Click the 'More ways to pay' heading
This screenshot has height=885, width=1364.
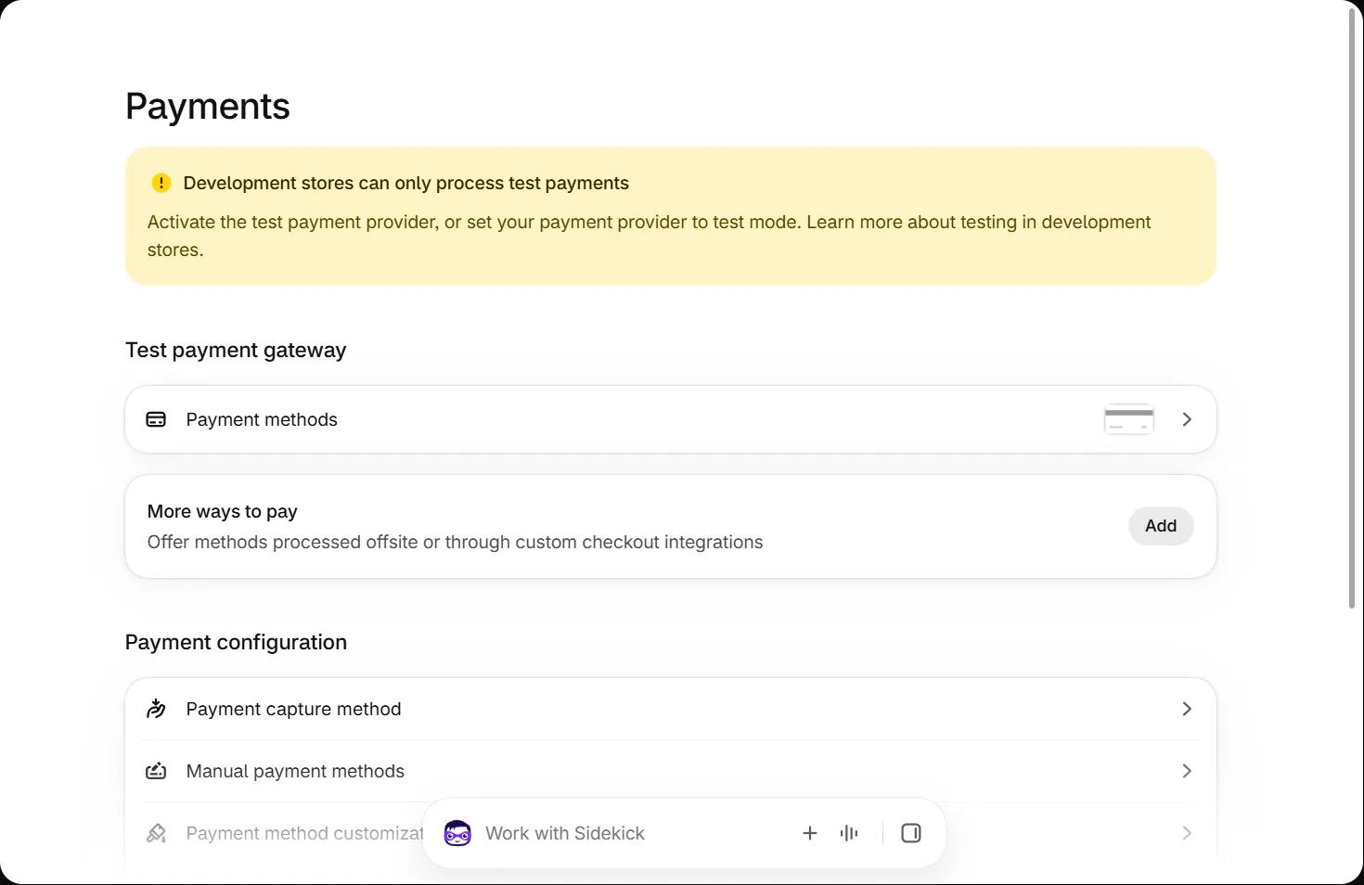point(223,511)
